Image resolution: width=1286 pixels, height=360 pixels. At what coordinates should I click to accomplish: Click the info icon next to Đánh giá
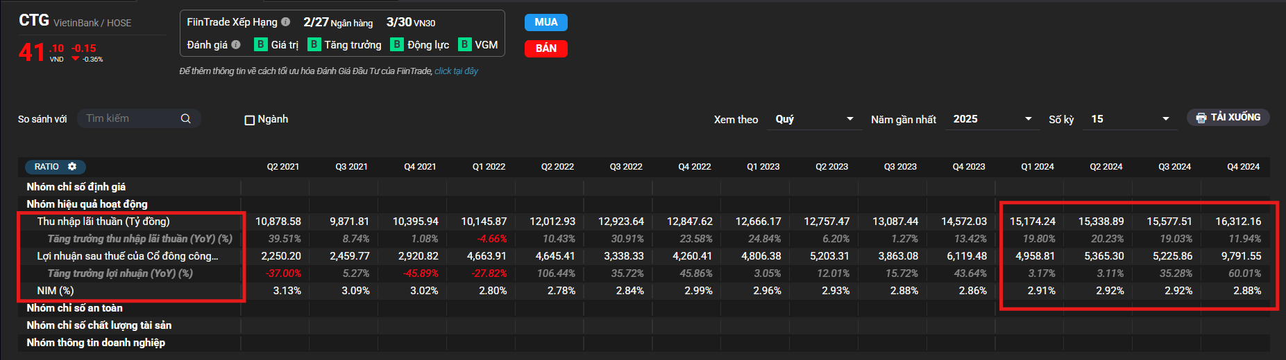(x=236, y=44)
